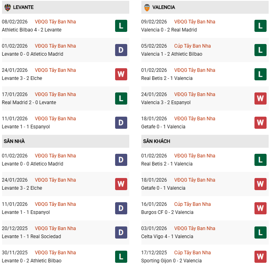Select the SÂN KHÁCH section header

coord(156,141)
